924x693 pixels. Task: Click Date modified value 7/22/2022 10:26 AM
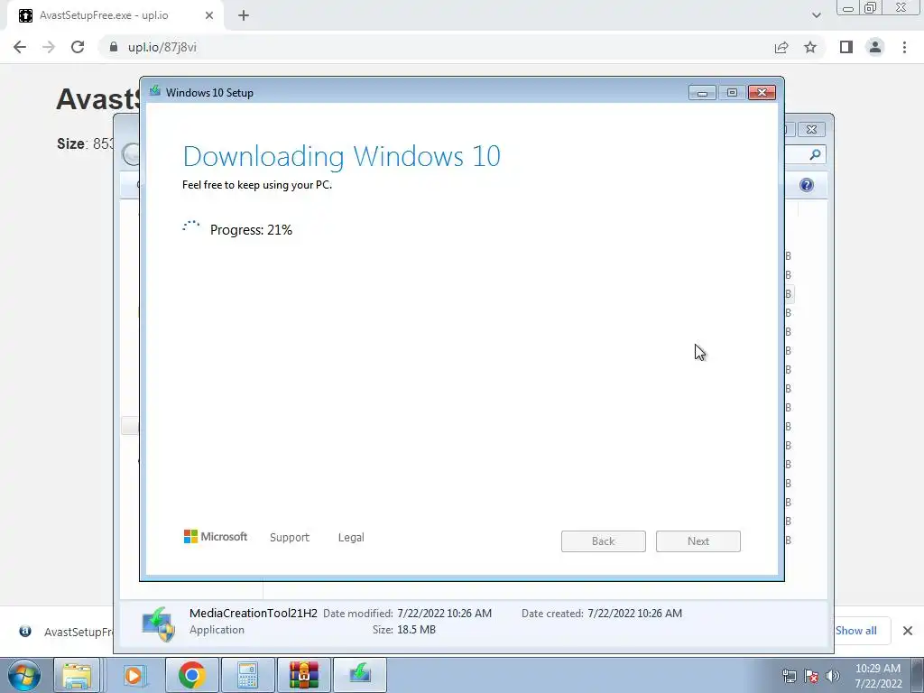coord(444,614)
